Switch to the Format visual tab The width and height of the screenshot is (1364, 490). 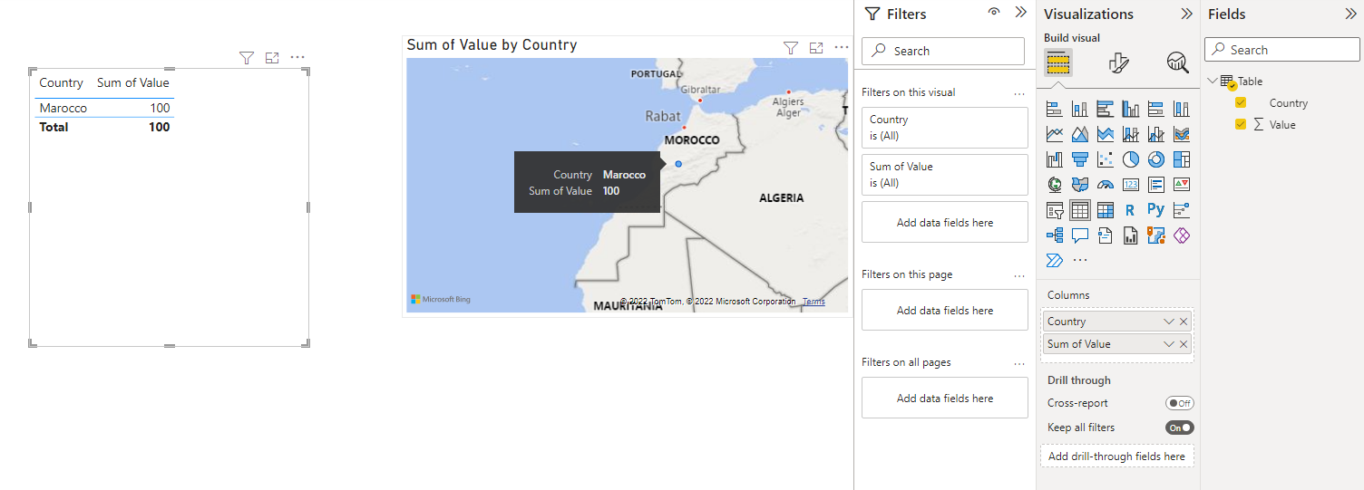point(1118,62)
